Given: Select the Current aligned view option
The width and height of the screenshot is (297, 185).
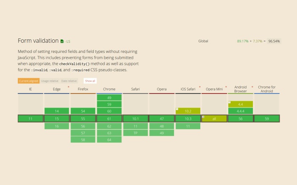Looking at the screenshot, I should pos(28,81).
